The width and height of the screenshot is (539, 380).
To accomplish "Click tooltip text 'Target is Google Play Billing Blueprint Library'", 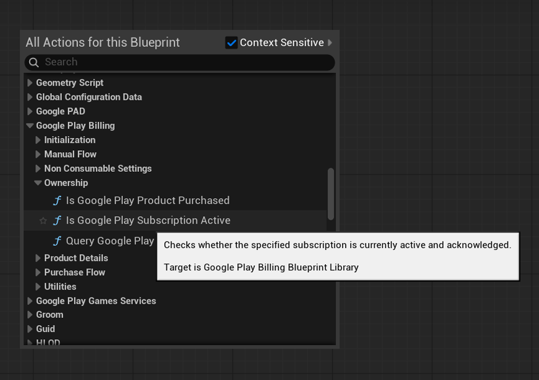I will pos(261,267).
